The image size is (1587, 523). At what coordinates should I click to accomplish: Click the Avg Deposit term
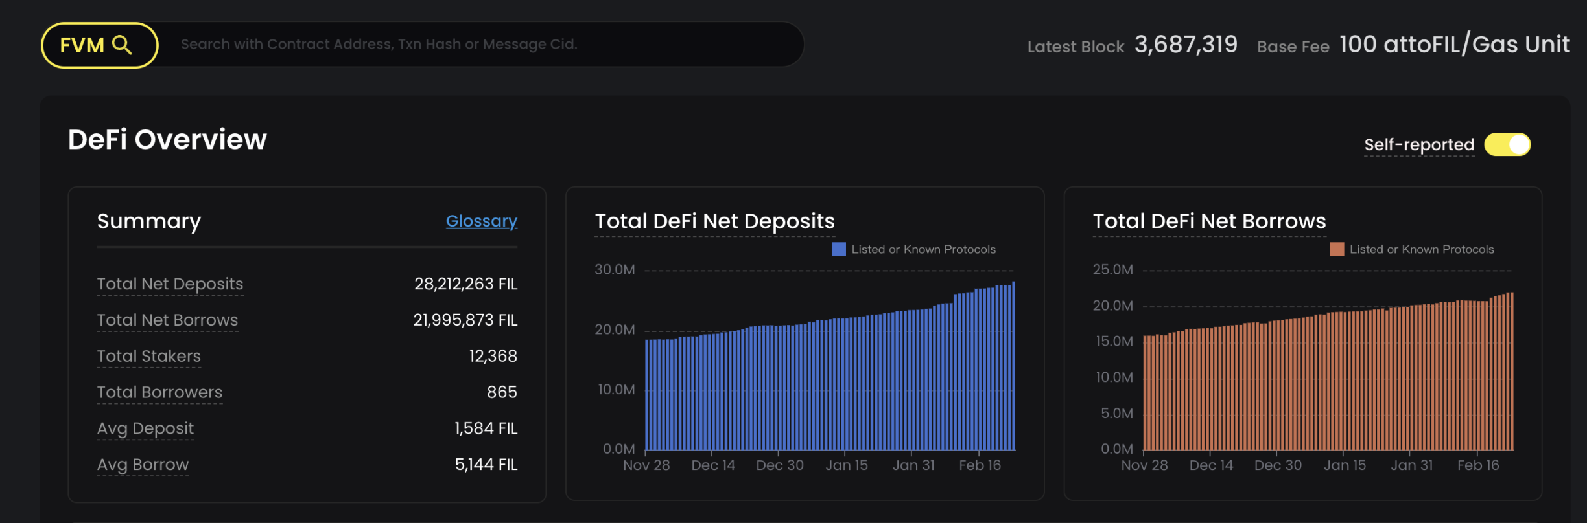tap(145, 428)
